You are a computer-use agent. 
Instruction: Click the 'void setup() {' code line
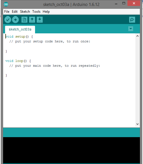click(19, 36)
